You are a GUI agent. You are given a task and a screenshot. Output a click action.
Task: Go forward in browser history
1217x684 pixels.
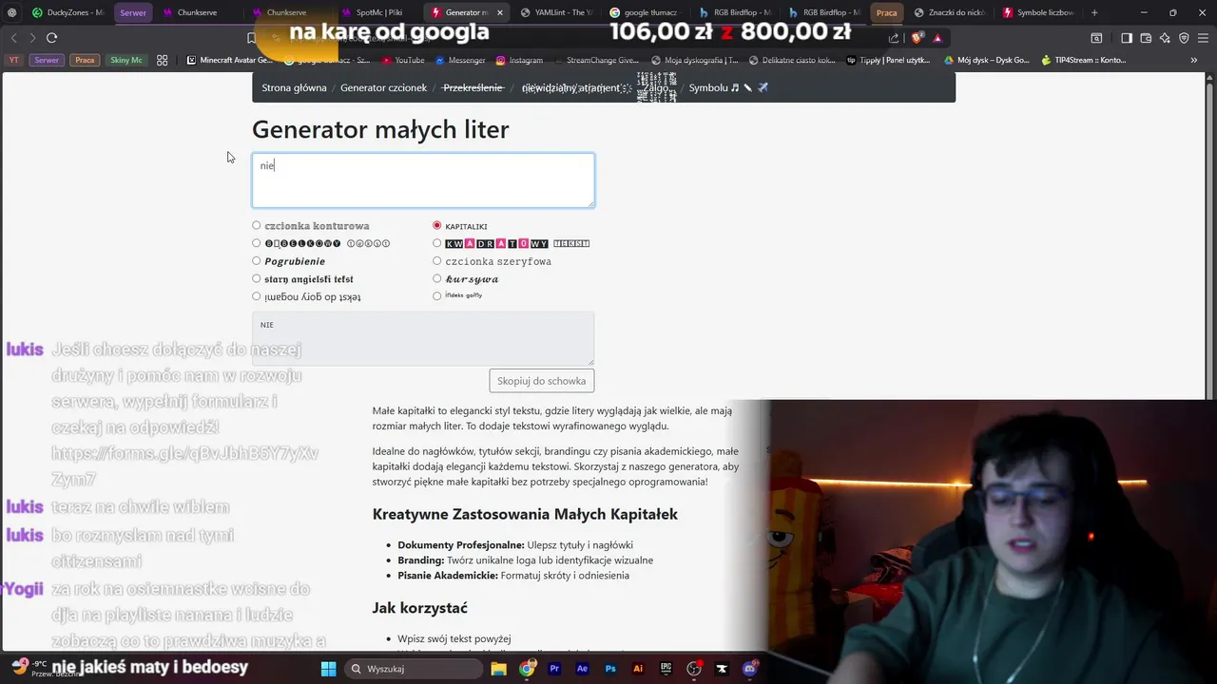(x=32, y=38)
